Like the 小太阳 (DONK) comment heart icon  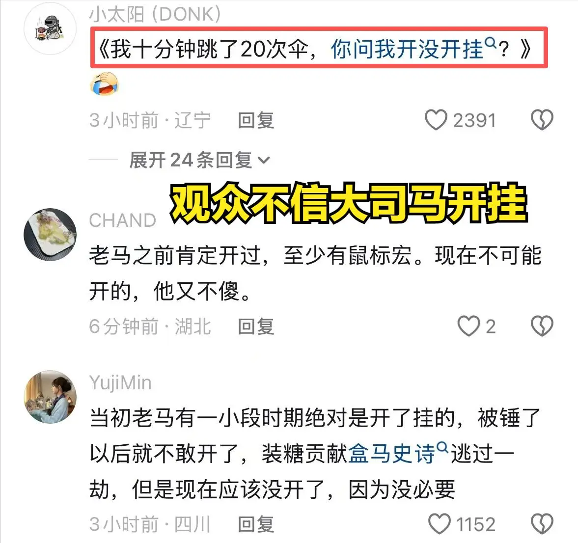pyautogui.click(x=436, y=120)
